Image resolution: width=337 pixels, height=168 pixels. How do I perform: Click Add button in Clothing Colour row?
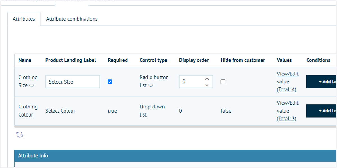[321, 111]
